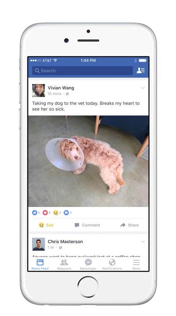Tap the Comment button
This screenshot has width=176, height=316.
click(87, 225)
